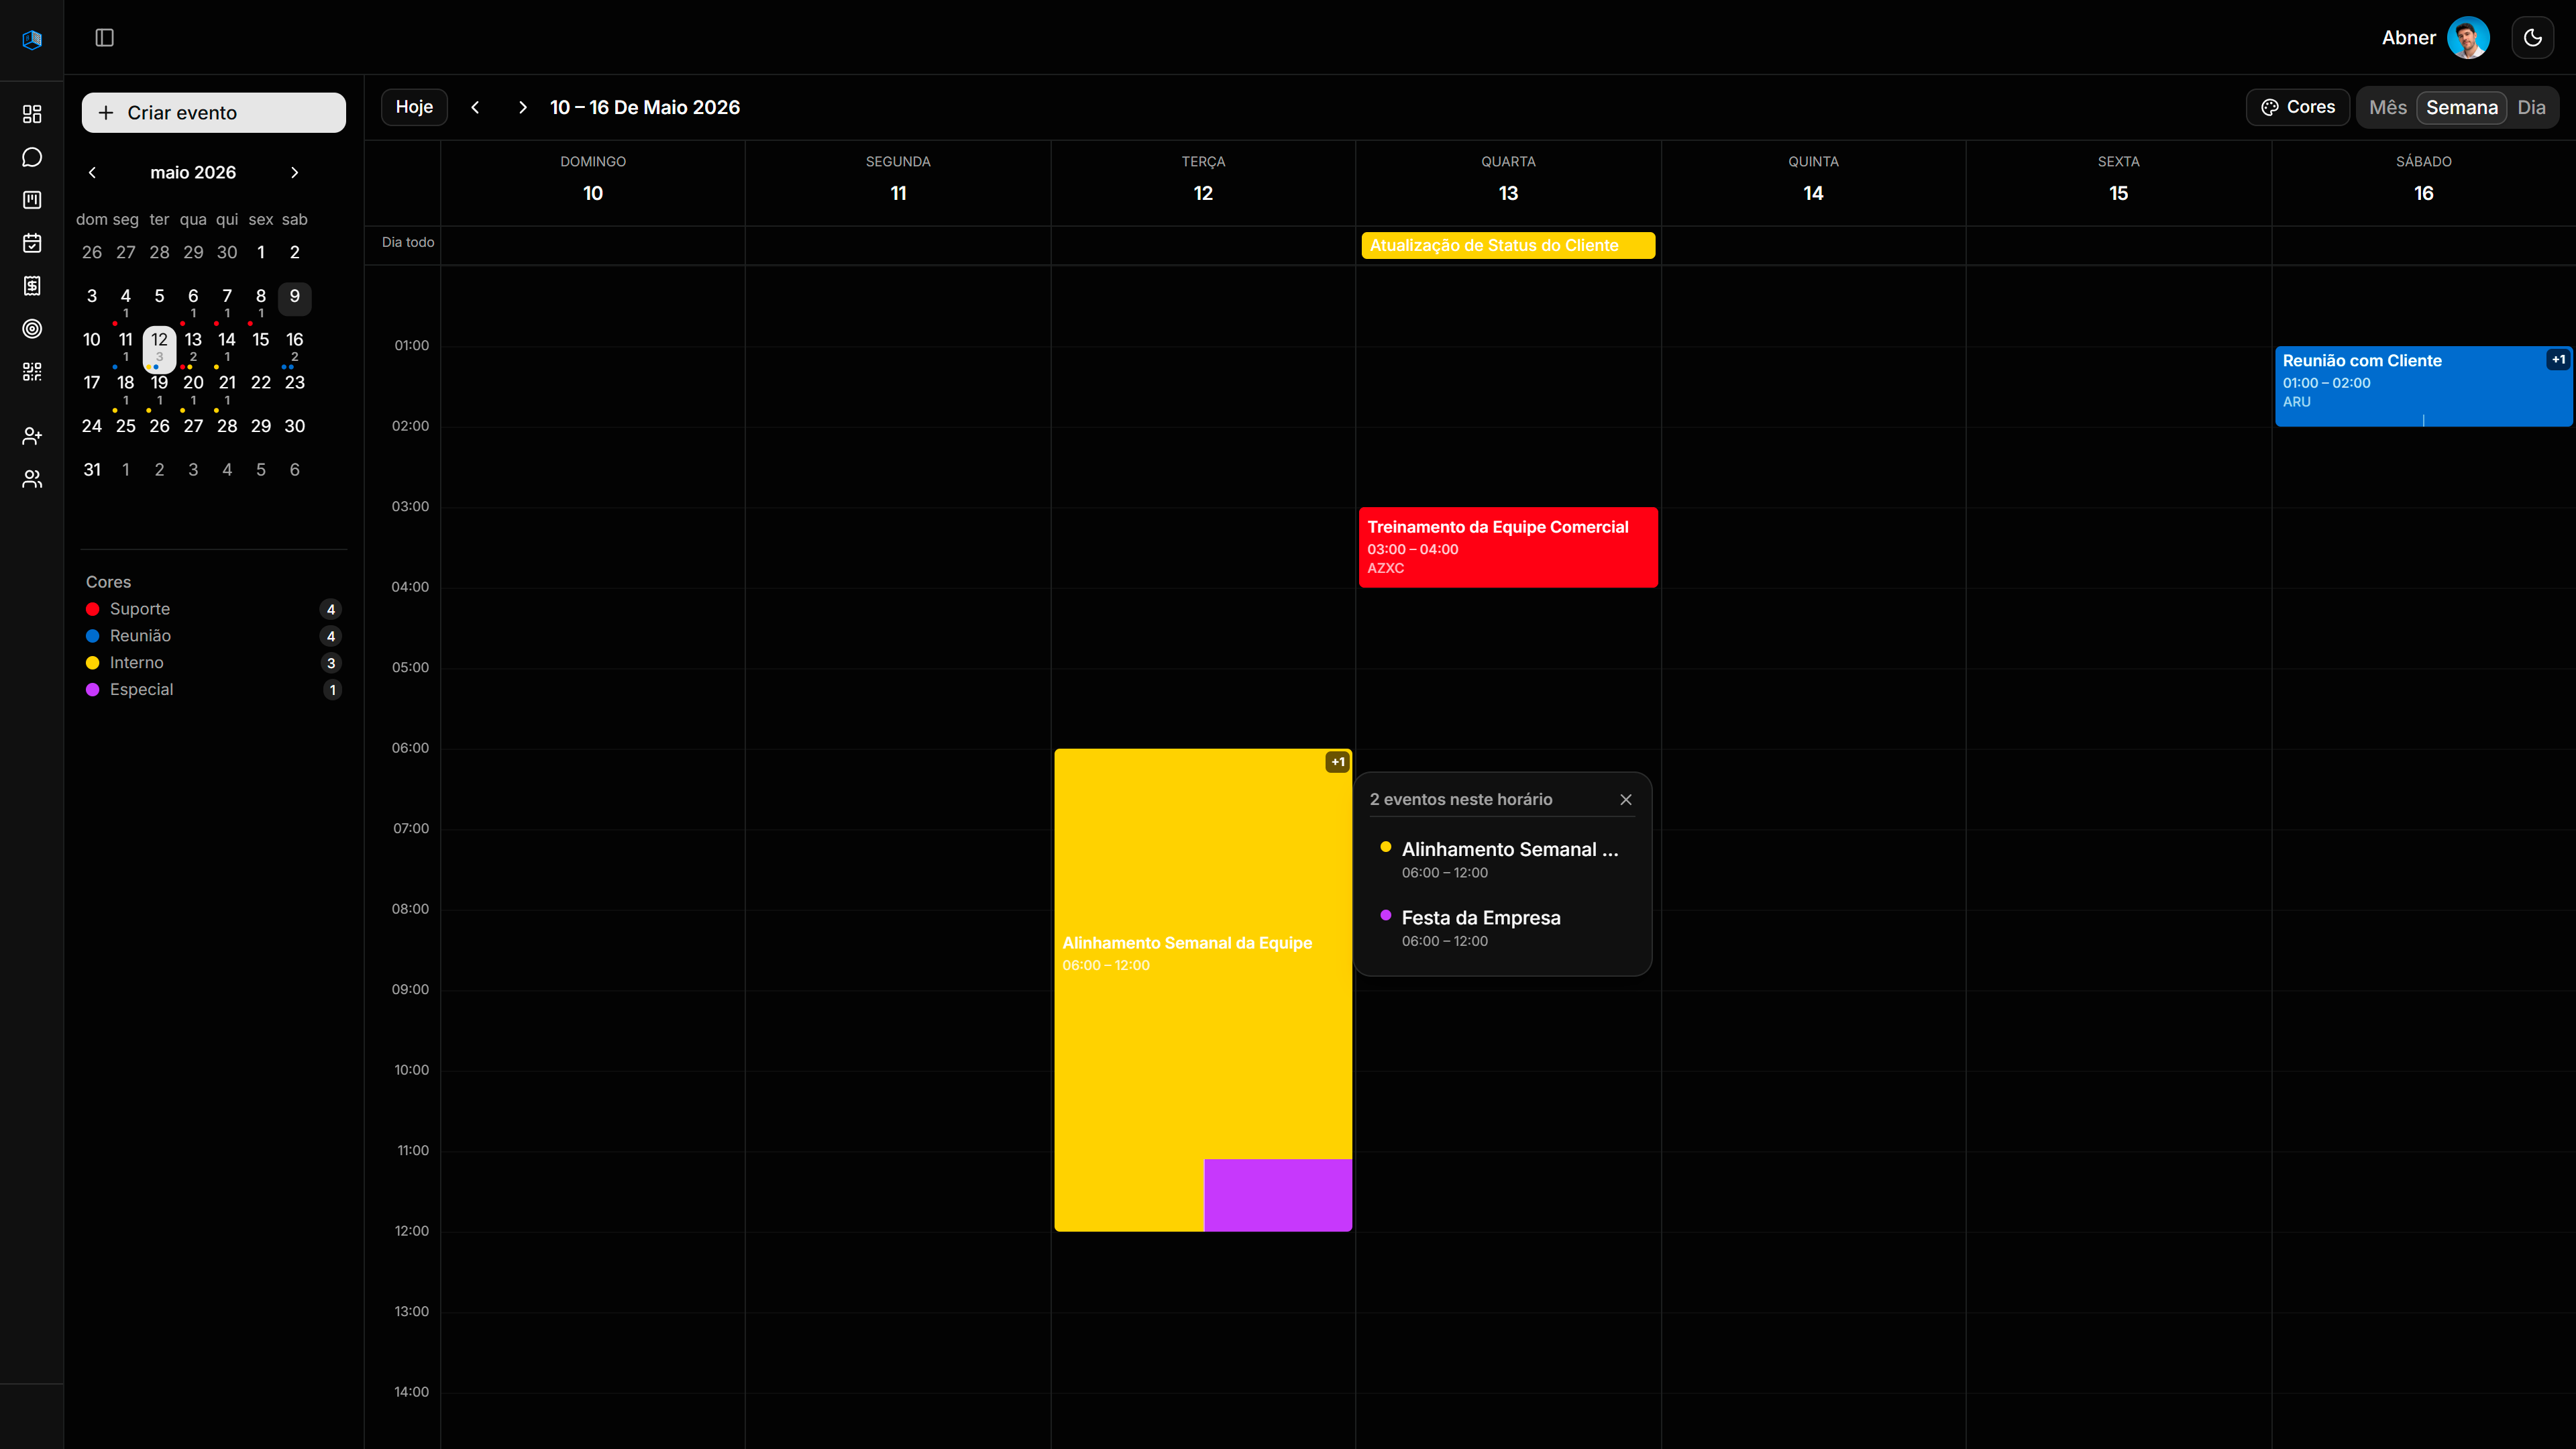
Task: Click the Suporte red color dot
Action: coord(93,609)
